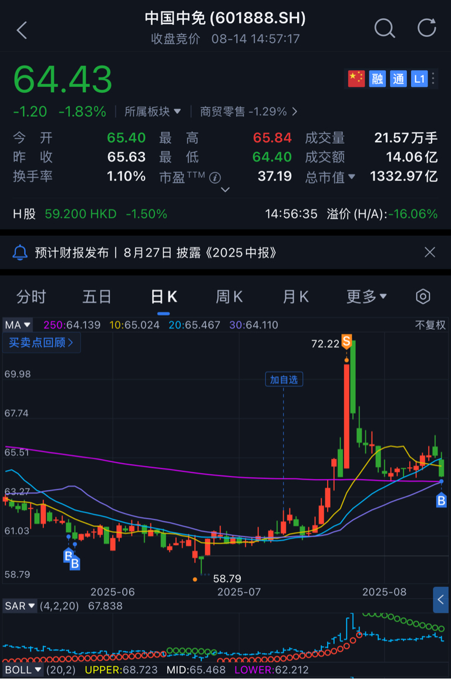Tap the H股 59.200 HKD quote row
This screenshot has height=679, width=451.
[x=90, y=214]
